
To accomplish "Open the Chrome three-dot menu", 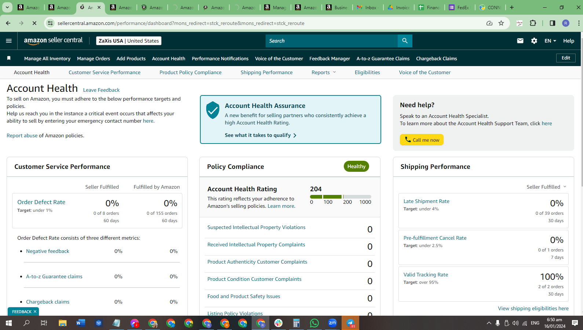I will tap(579, 23).
